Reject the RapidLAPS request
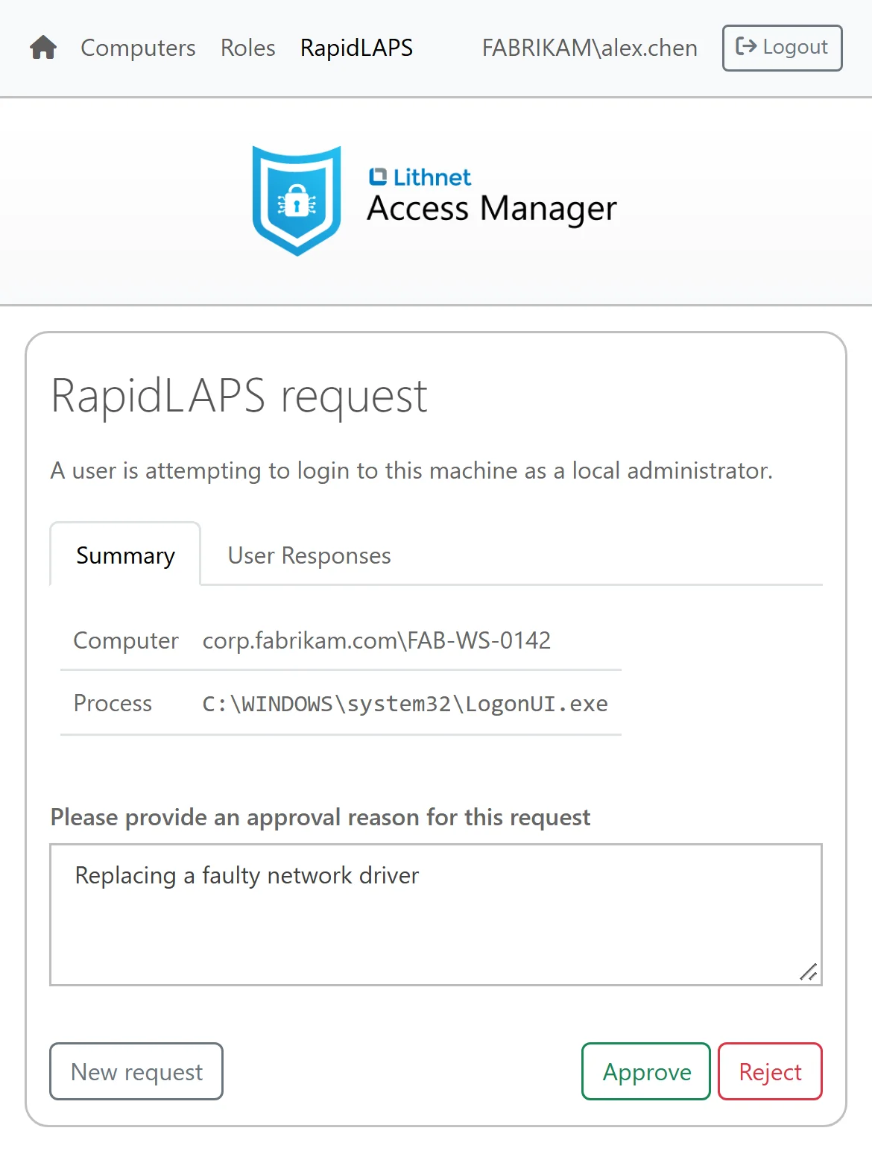Image resolution: width=872 pixels, height=1163 pixels. coord(770,1071)
